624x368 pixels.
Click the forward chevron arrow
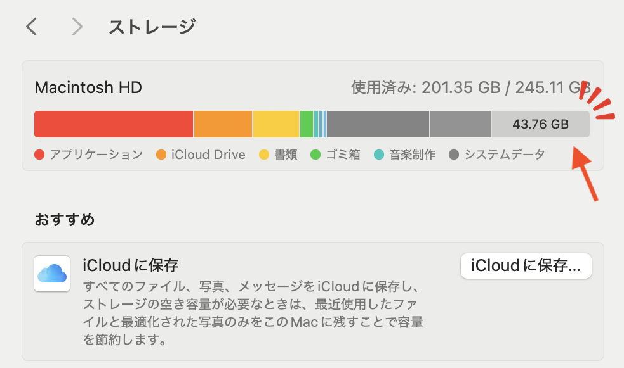[x=77, y=26]
